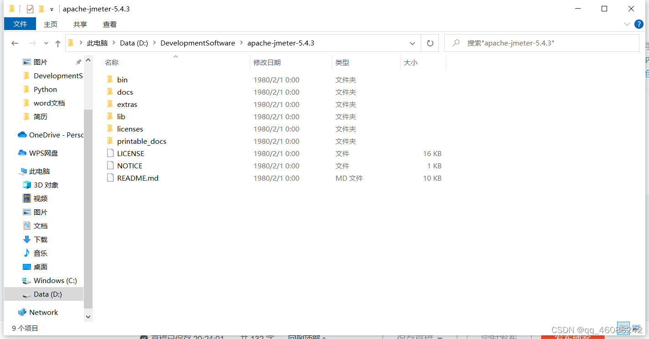The width and height of the screenshot is (649, 339).
Task: Open Windows (C:) drive
Action: click(x=50, y=280)
